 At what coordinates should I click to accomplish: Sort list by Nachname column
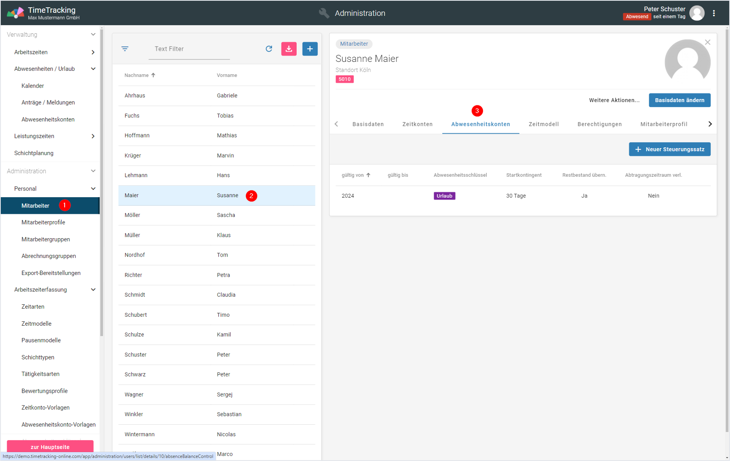click(137, 75)
